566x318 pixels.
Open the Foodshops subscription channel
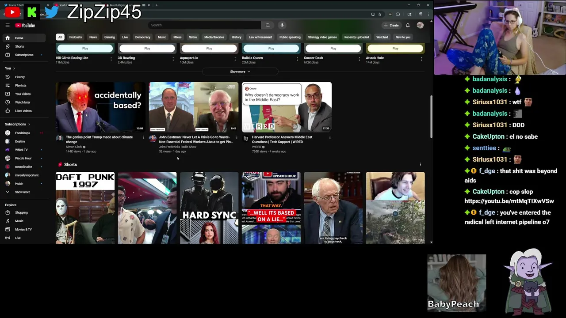(25, 133)
